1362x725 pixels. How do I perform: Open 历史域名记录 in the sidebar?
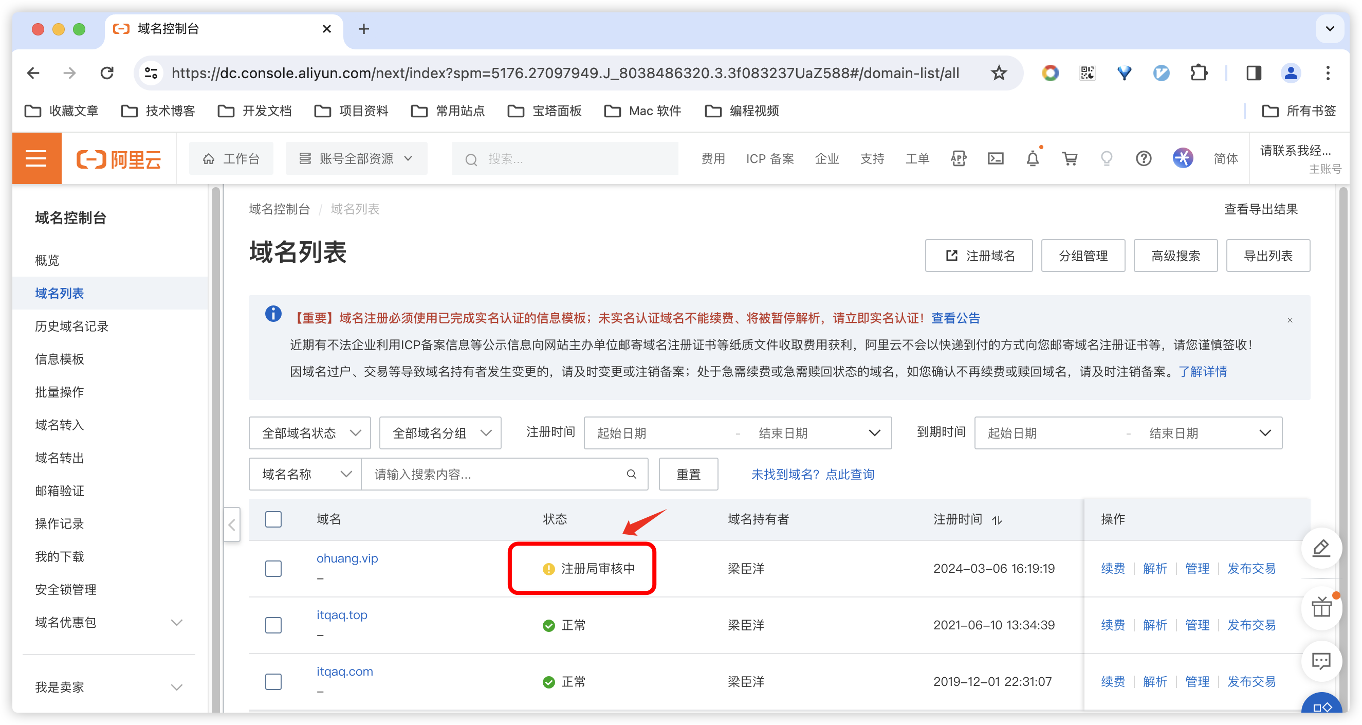pyautogui.click(x=72, y=327)
